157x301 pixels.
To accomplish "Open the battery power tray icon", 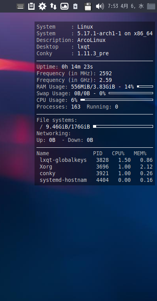I will pyautogui.click(x=75, y=7).
